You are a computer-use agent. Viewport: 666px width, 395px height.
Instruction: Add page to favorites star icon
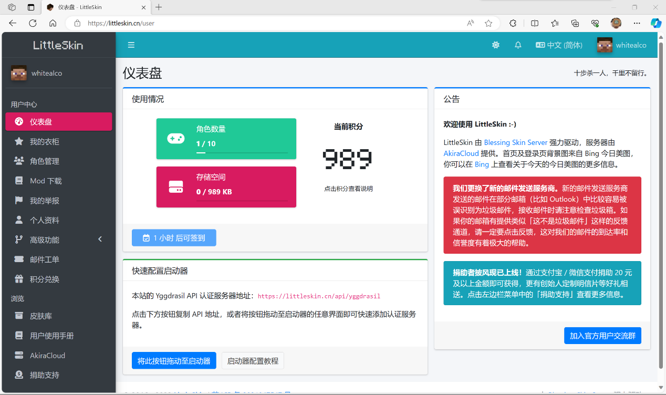[x=488, y=23]
